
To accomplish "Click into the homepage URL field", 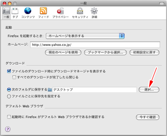I will 95,45.
